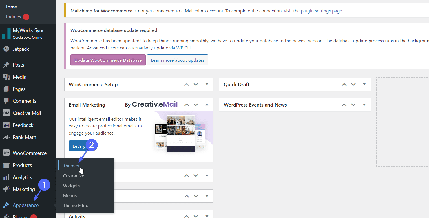The width and height of the screenshot is (429, 218).
Task: Click the Comments speech bubble icon
Action: (6, 101)
